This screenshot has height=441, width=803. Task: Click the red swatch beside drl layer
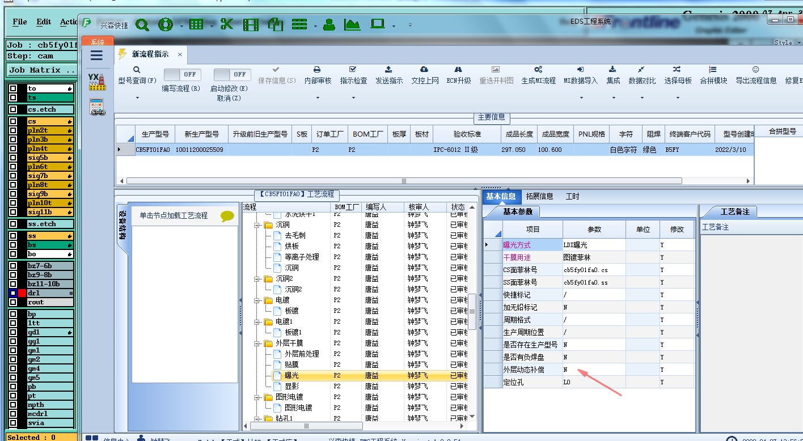click(22, 293)
